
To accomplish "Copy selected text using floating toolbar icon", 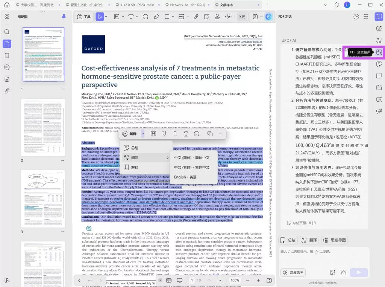I will 210,134.
